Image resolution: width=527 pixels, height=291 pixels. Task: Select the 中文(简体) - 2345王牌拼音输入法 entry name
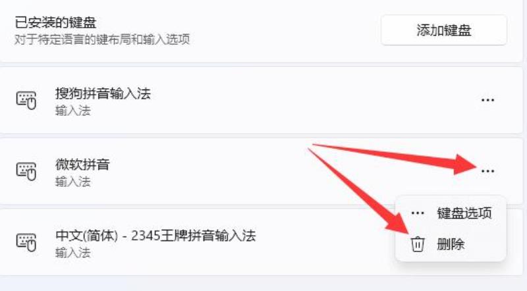point(155,236)
